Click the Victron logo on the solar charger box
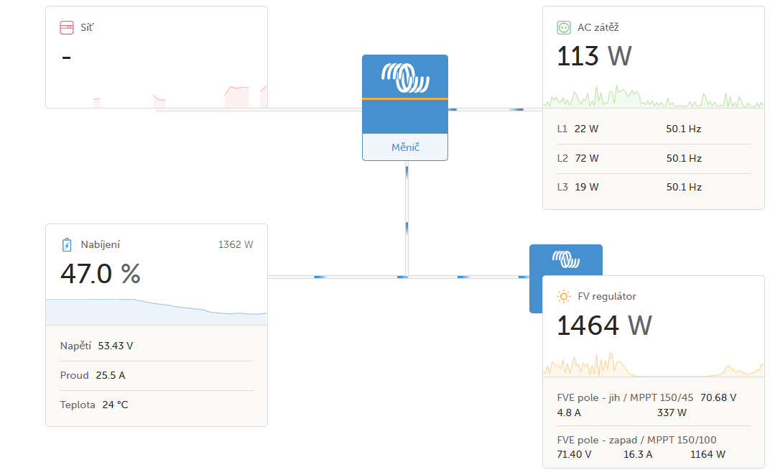 tap(566, 259)
